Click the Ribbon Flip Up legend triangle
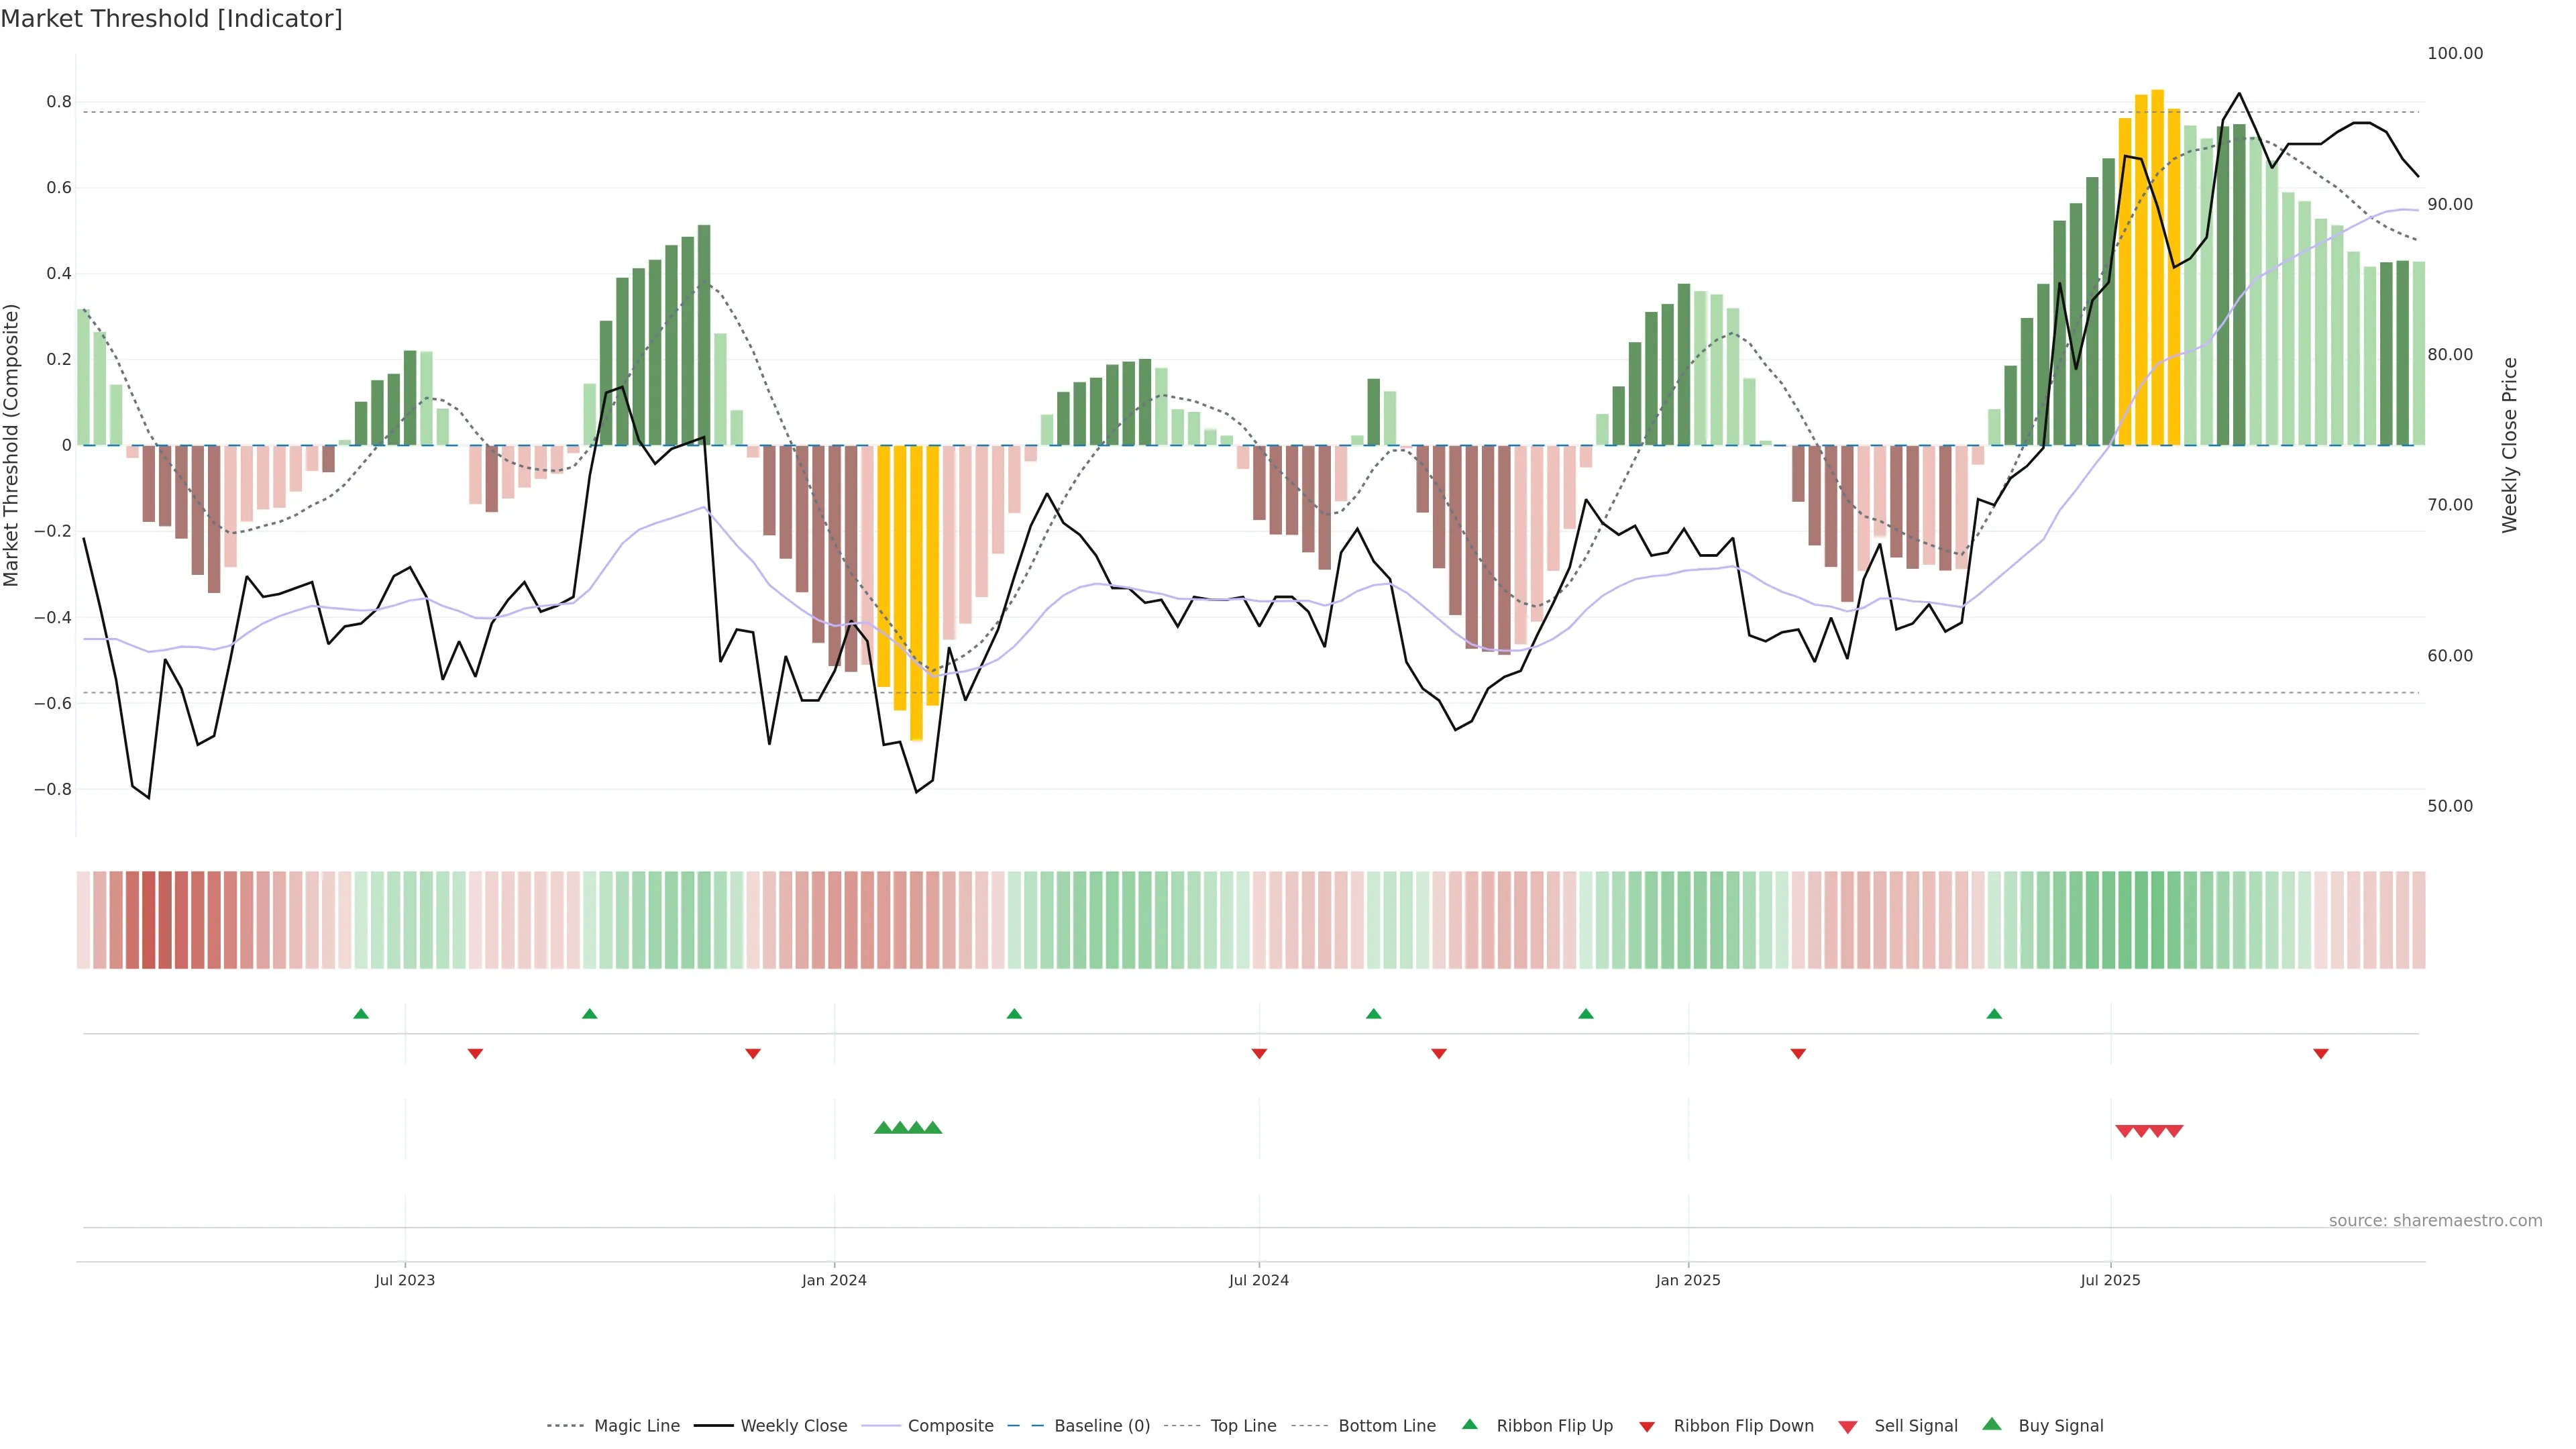2576x1449 pixels. 1469,1424
